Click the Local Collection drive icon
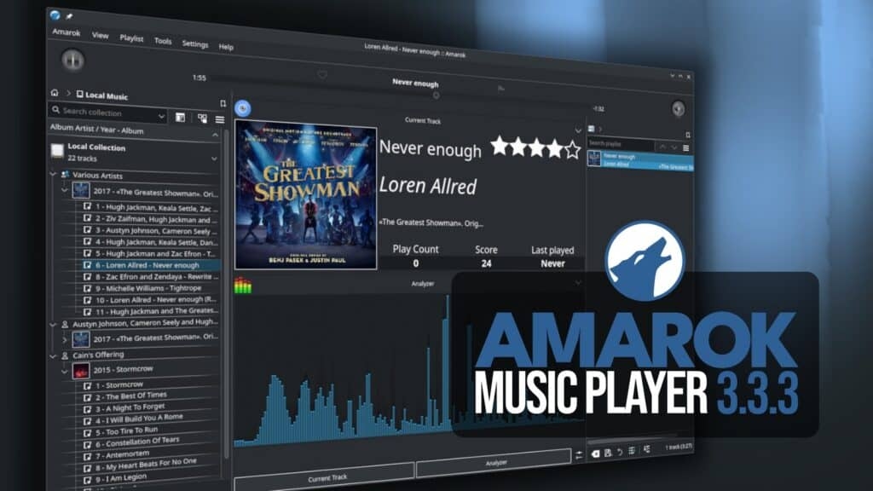The image size is (873, 491). tap(57, 150)
